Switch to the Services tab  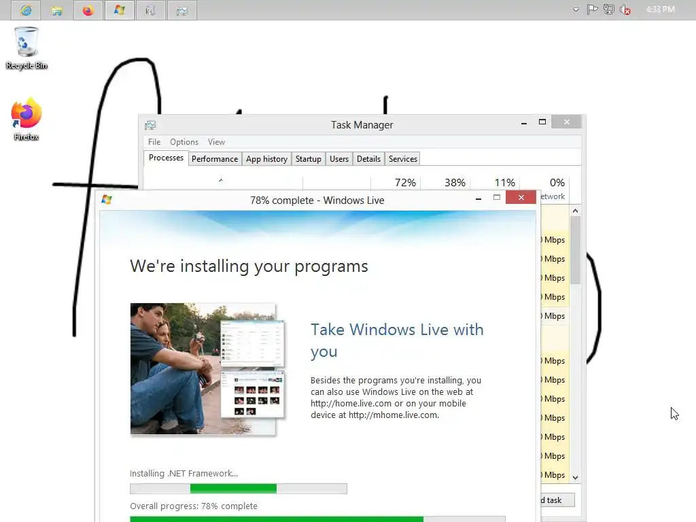pyautogui.click(x=402, y=159)
